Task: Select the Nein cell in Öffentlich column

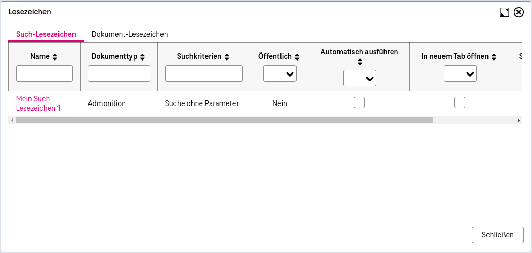Action: (x=279, y=103)
